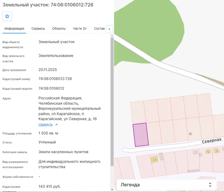The height and width of the screenshot is (192, 224).
Task: Switch to the Сервисы tab
Action: point(38,29)
